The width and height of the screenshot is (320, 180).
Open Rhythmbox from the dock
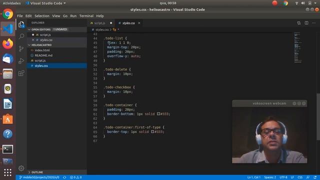[8, 89]
